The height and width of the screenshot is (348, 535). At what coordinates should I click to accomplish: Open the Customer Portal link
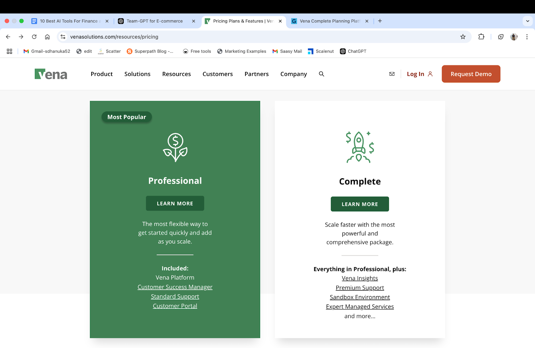click(175, 306)
